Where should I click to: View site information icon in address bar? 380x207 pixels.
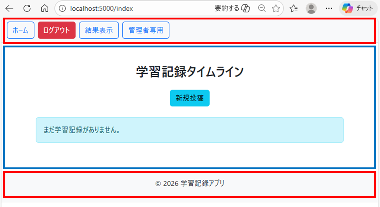click(x=62, y=8)
